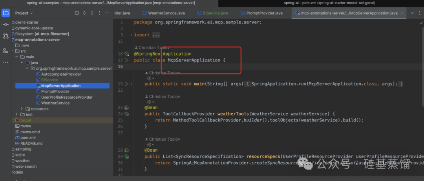Open the Project tool window icon
Image resolution: width=424 pixels, height=181 pixels.
[x=5, y=13]
